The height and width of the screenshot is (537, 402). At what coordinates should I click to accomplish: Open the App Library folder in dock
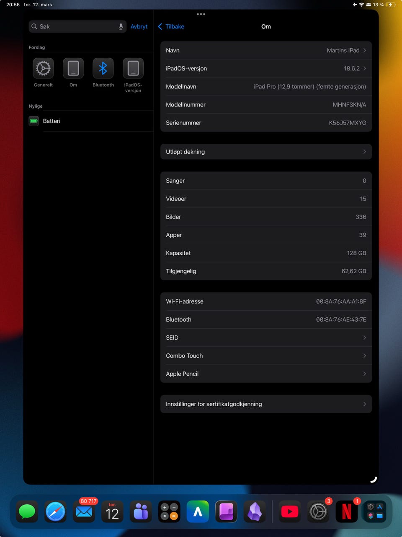[x=375, y=511]
